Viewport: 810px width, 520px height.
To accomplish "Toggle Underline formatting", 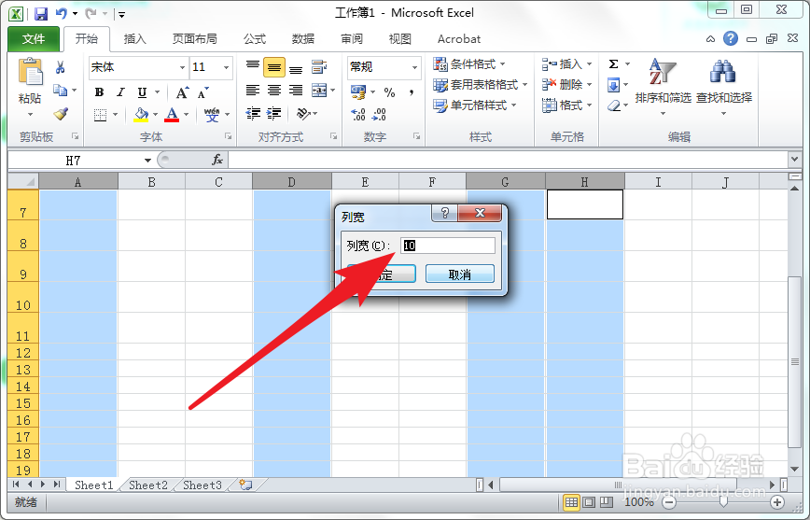I will pyautogui.click(x=142, y=92).
